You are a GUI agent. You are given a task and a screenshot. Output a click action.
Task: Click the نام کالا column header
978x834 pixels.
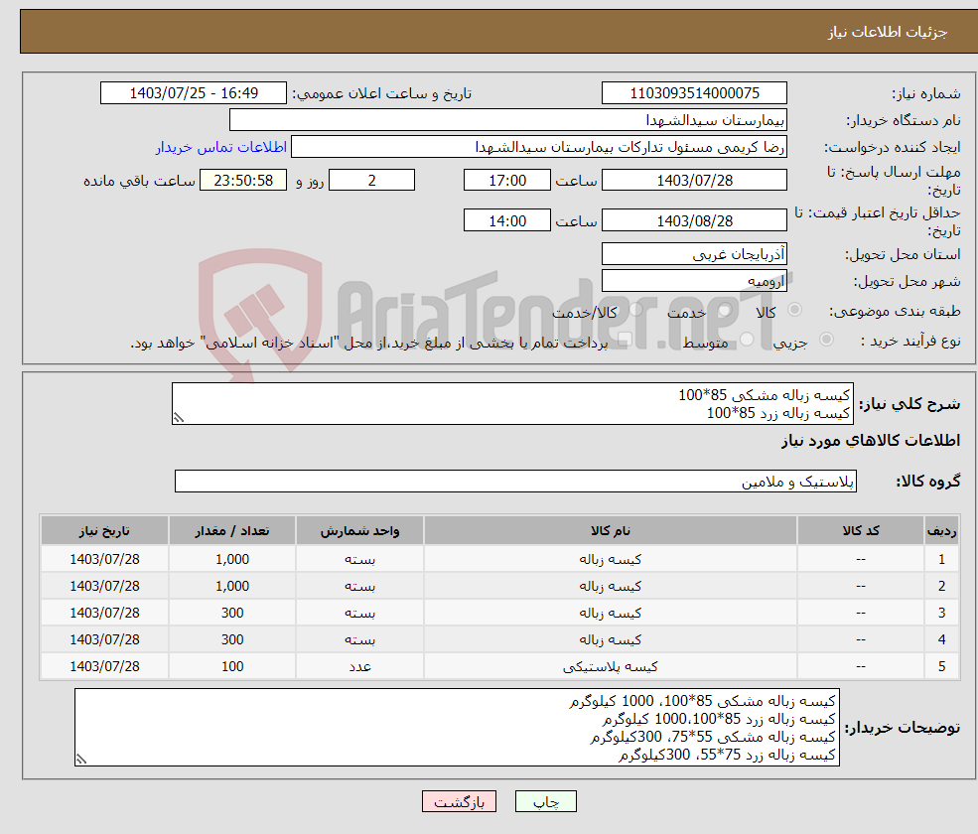[610, 530]
